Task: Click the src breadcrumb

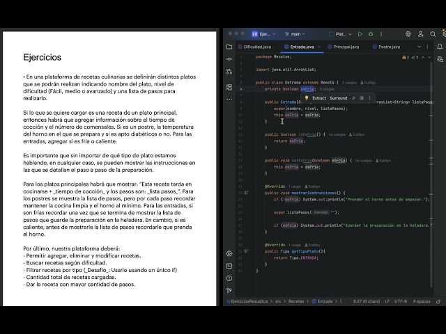Action: 278,301
